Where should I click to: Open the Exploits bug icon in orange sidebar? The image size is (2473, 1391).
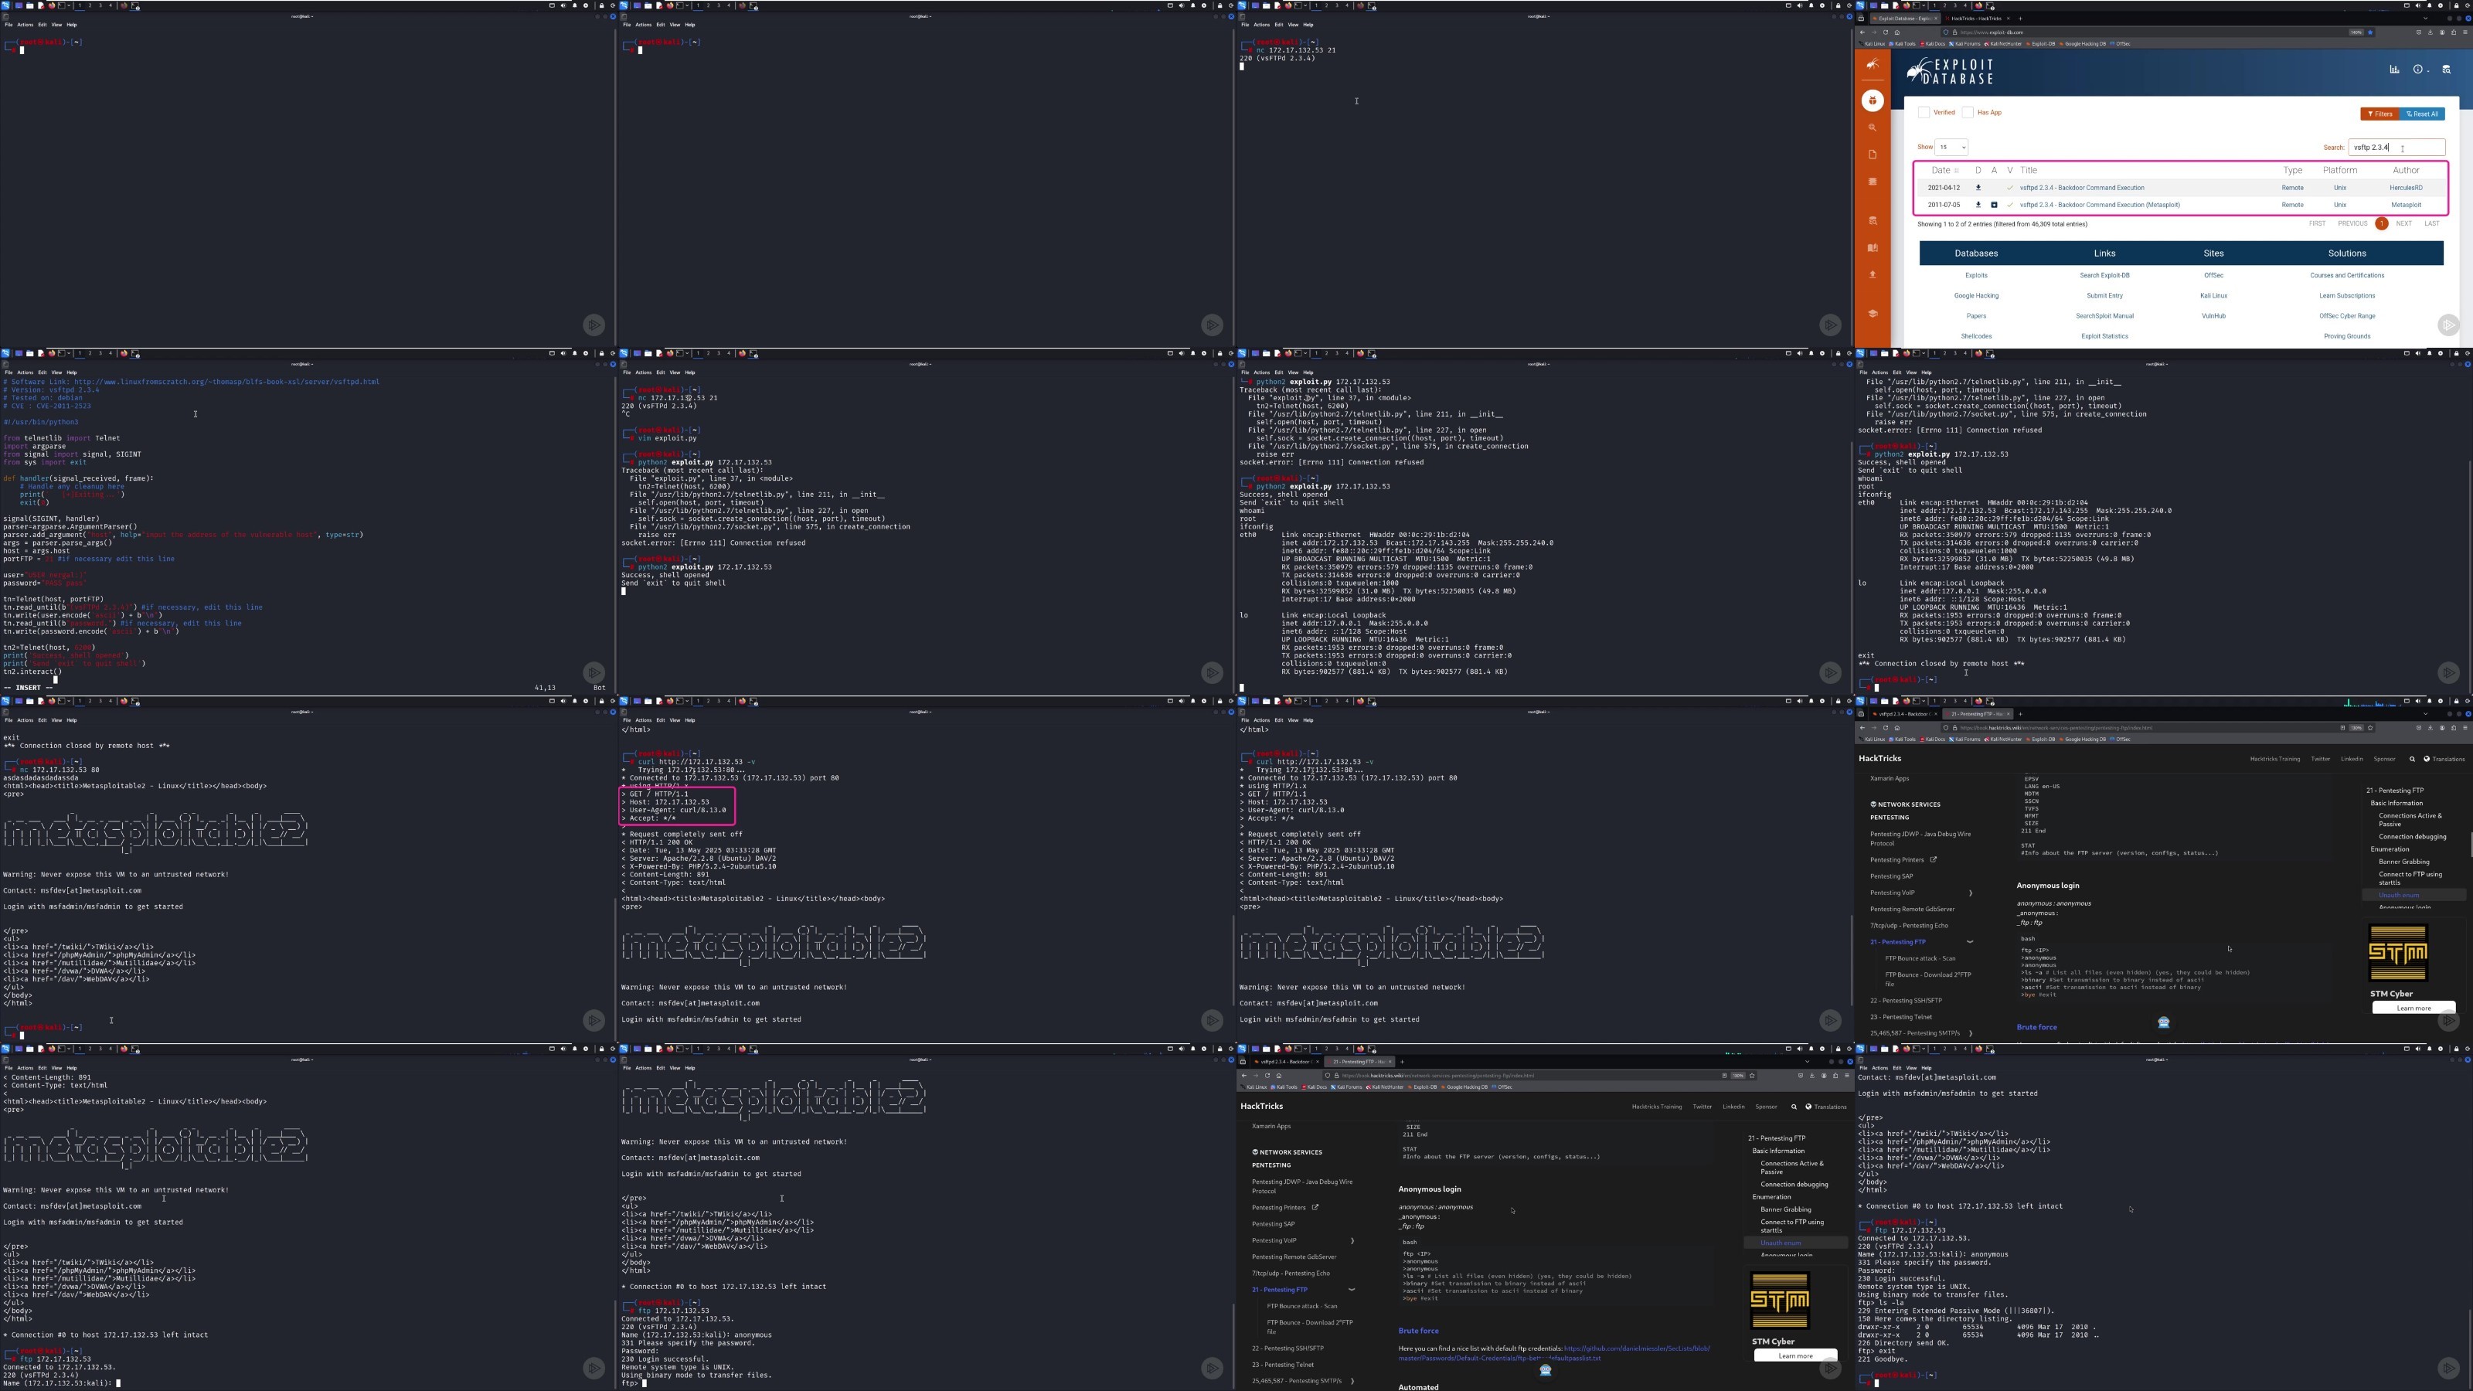(1872, 100)
